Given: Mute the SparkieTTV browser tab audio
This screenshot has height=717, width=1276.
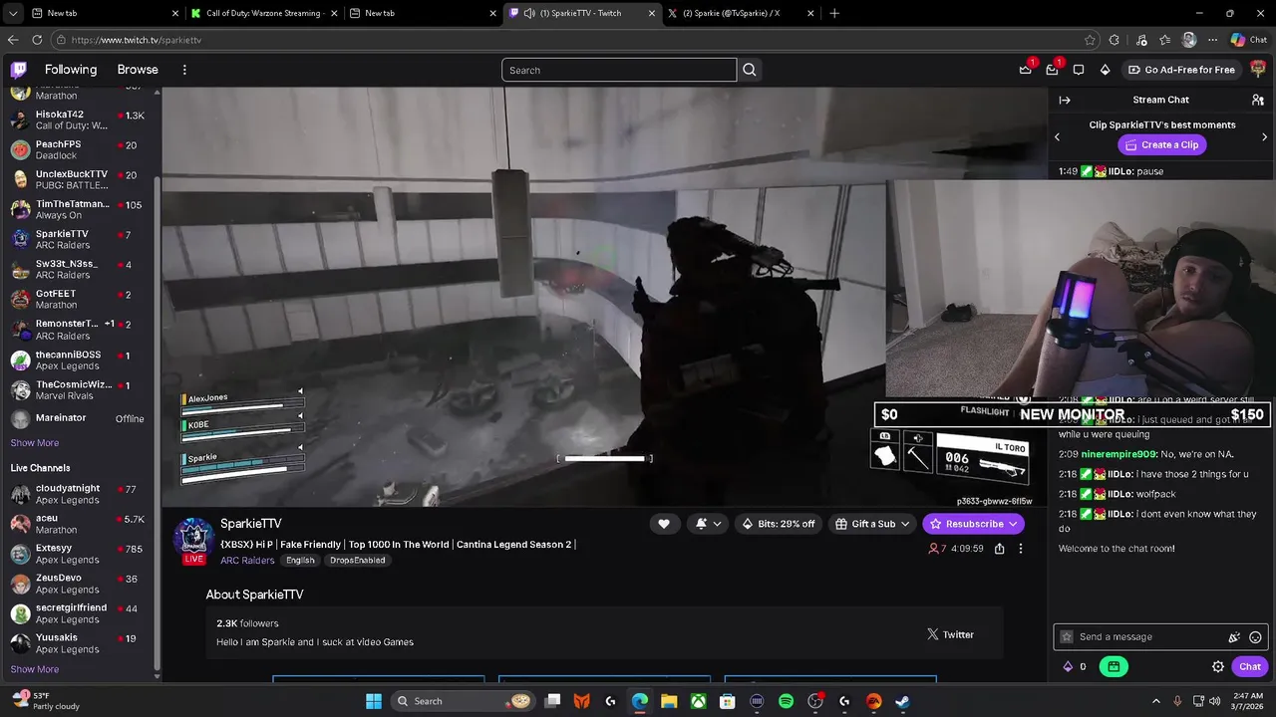Looking at the screenshot, I should point(528,13).
